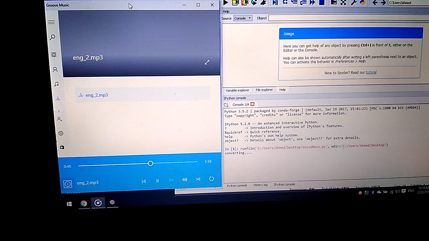429x241 pixels.
Task: Click ENG language indicator in tray
Action: pyautogui.click(x=411, y=191)
